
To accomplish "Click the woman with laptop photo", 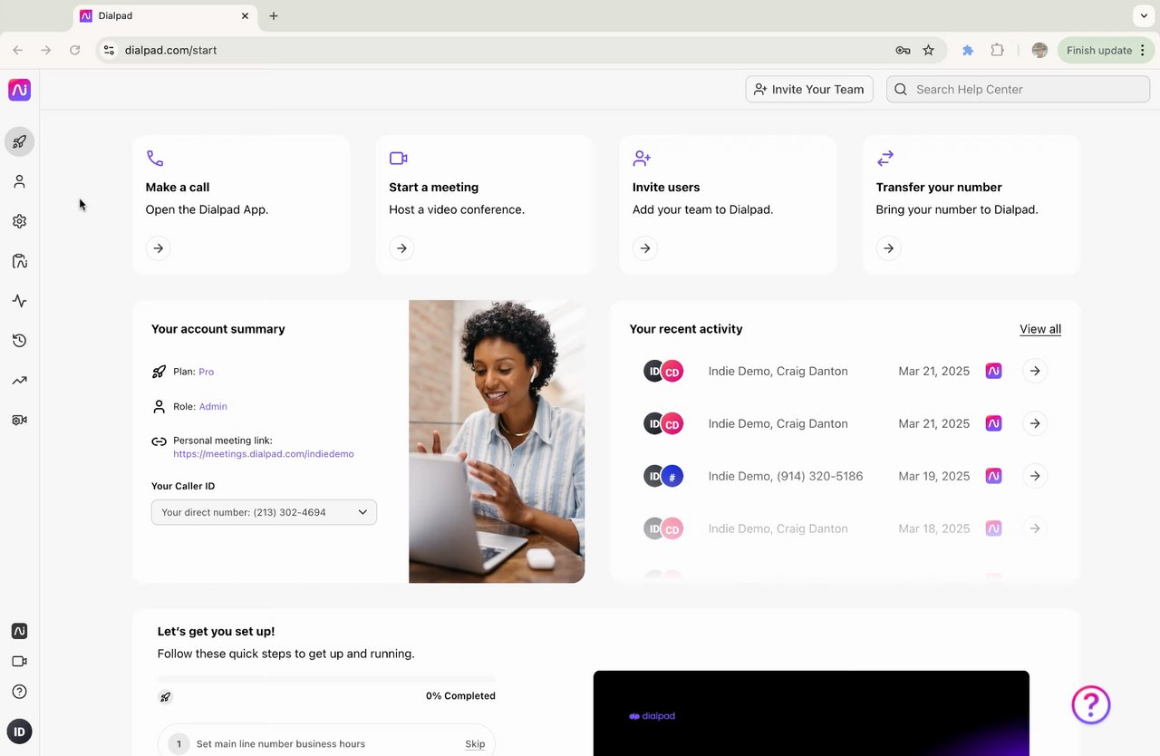I will [x=497, y=441].
